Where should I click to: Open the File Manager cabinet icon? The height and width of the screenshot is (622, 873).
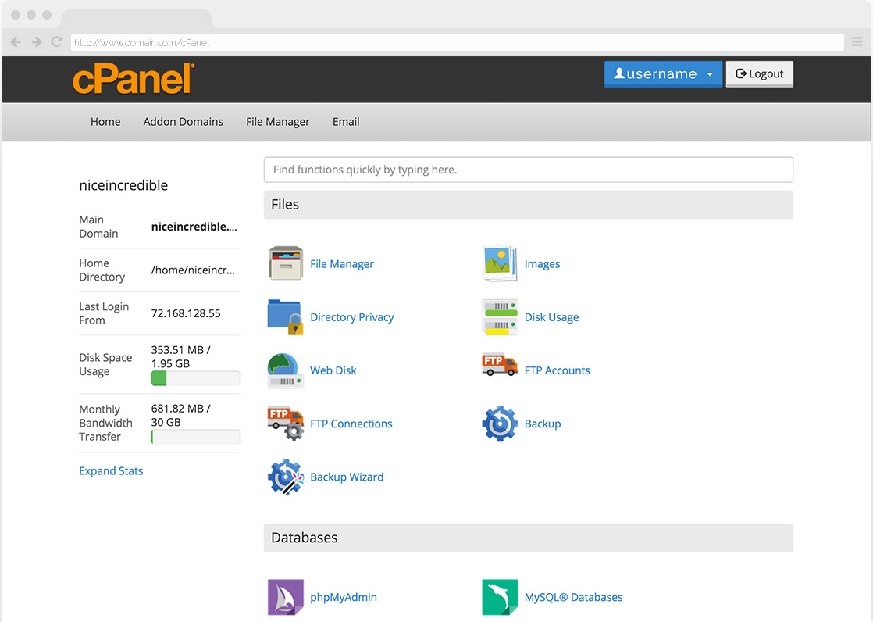pos(285,264)
